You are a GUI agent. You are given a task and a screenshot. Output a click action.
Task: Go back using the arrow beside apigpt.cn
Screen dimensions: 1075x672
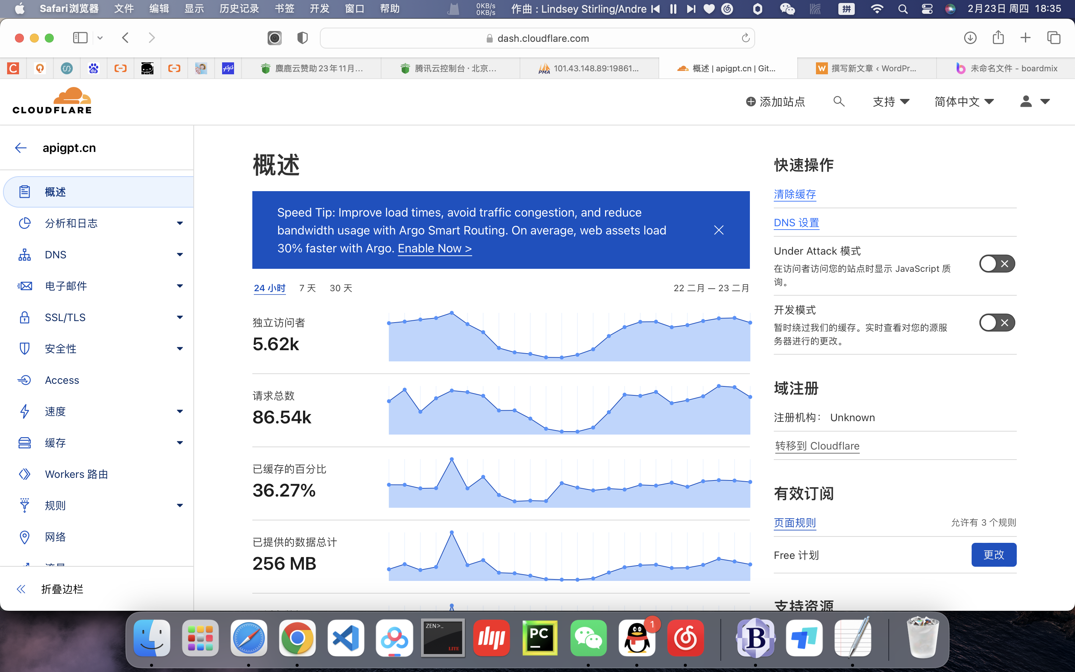pos(21,148)
